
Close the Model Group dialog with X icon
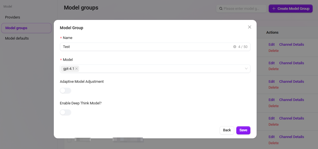coord(250,27)
